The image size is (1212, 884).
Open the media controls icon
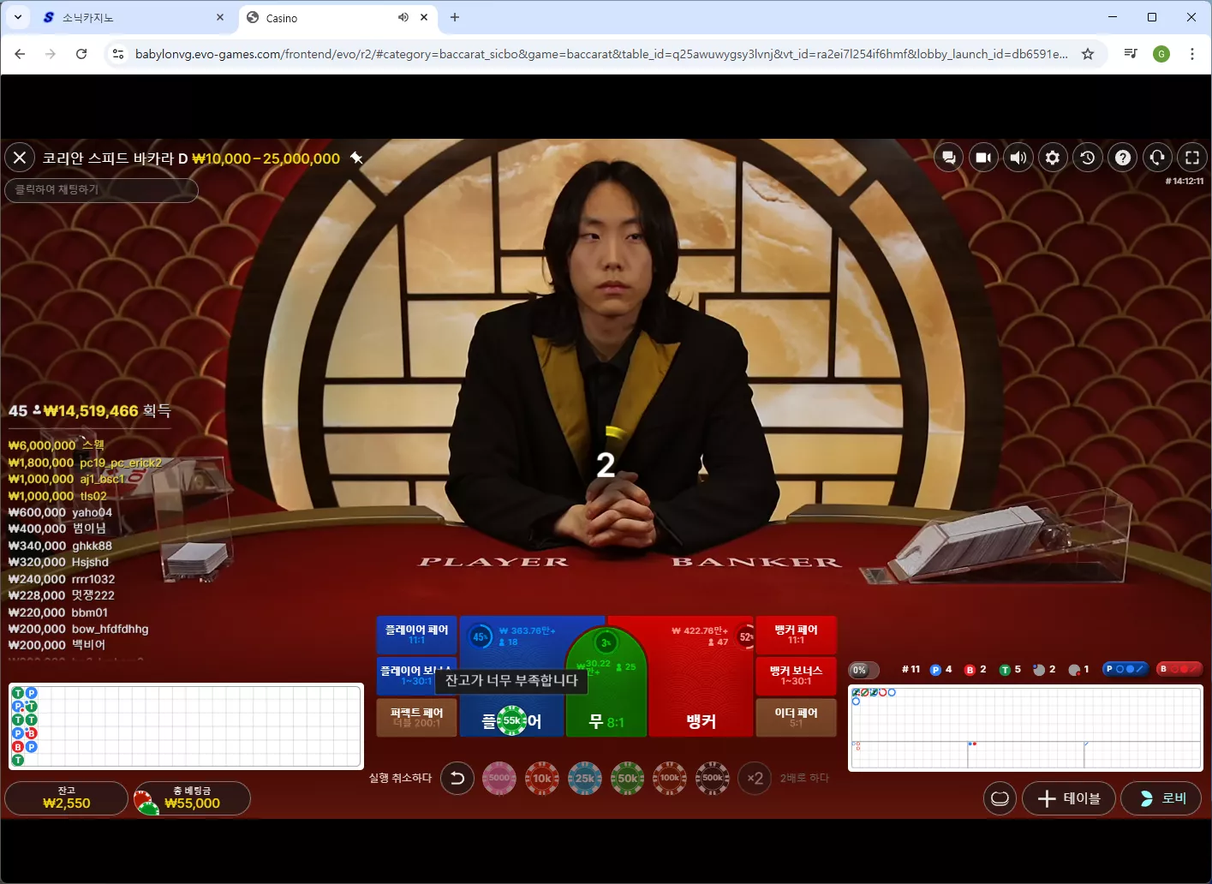coord(1131,54)
